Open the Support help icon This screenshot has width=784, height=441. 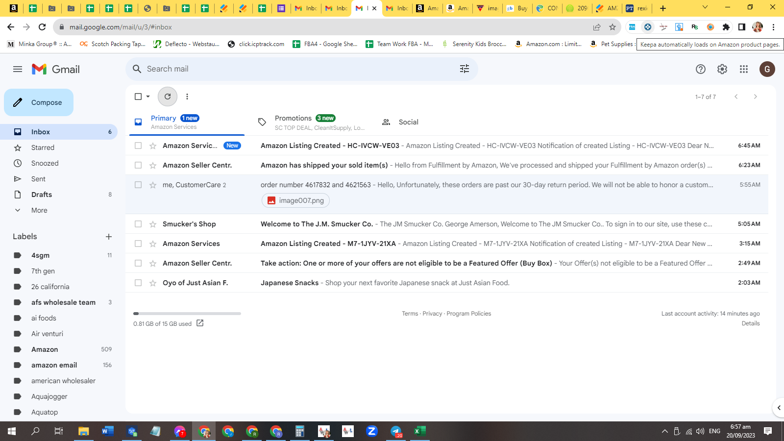click(701, 69)
